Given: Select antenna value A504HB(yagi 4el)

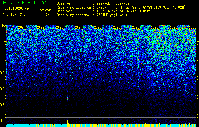Looking at the screenshot, I should pyautogui.click(x=112, y=15).
